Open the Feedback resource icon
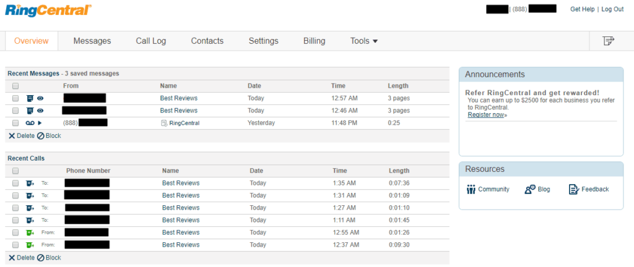 tap(573, 189)
